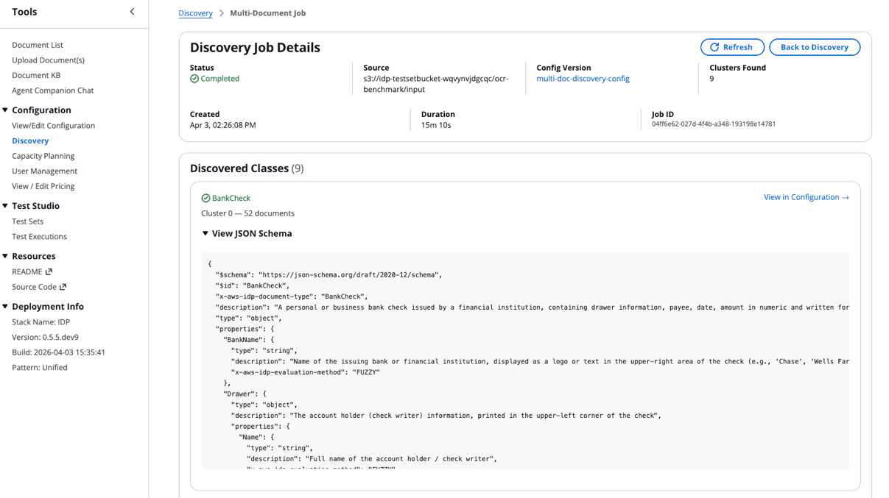Click the "BankName": { JSON line
The height and width of the screenshot is (498, 889).
(248, 340)
